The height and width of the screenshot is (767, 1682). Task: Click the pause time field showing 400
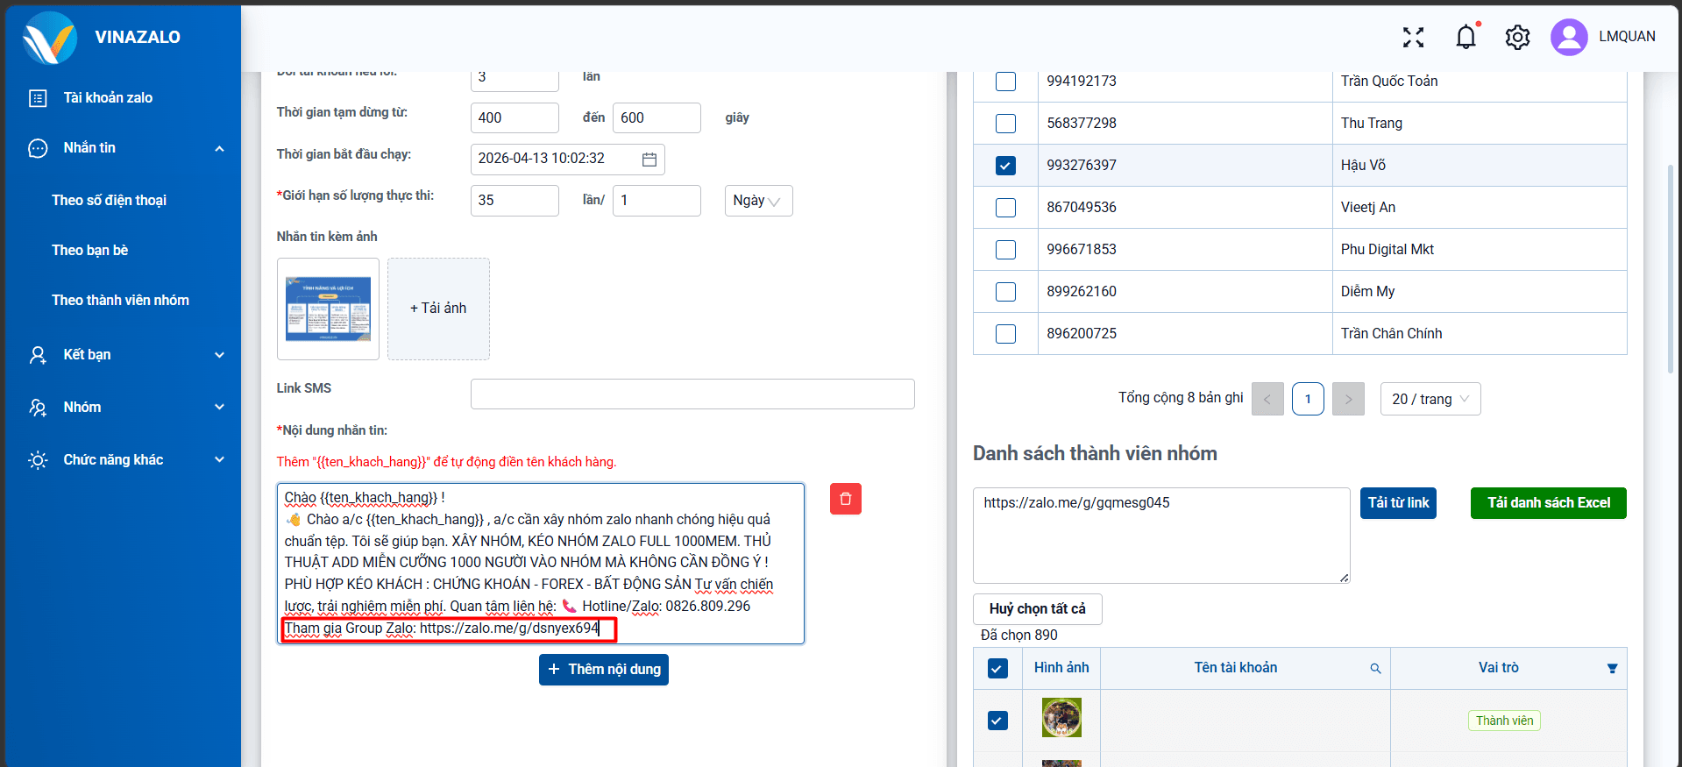pyautogui.click(x=515, y=118)
